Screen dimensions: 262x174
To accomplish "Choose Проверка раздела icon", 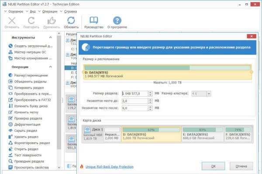I will tap(10, 118).
